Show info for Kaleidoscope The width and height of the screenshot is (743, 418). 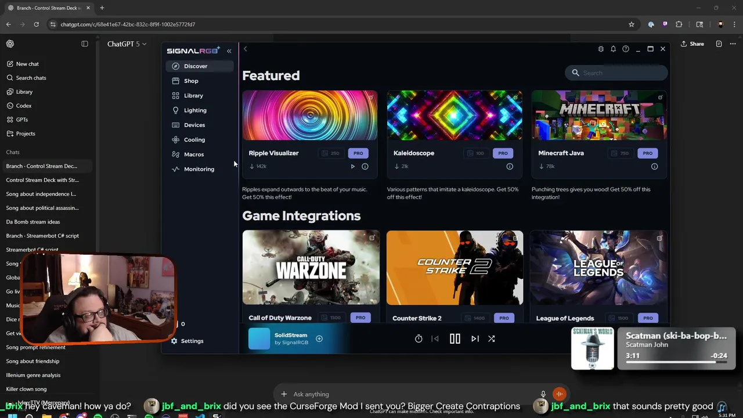510,167
